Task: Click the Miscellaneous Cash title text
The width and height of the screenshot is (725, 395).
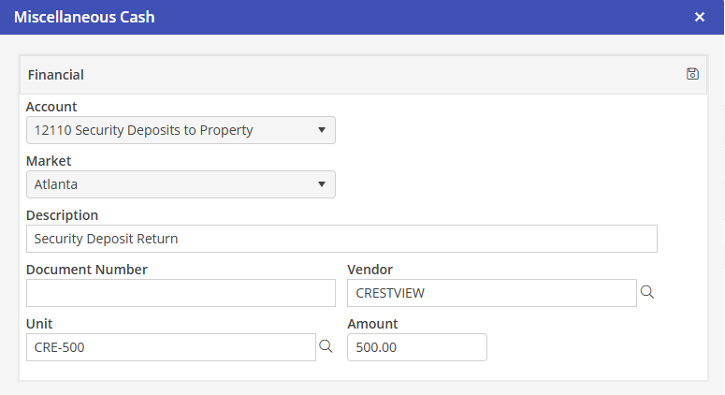Action: tap(84, 17)
